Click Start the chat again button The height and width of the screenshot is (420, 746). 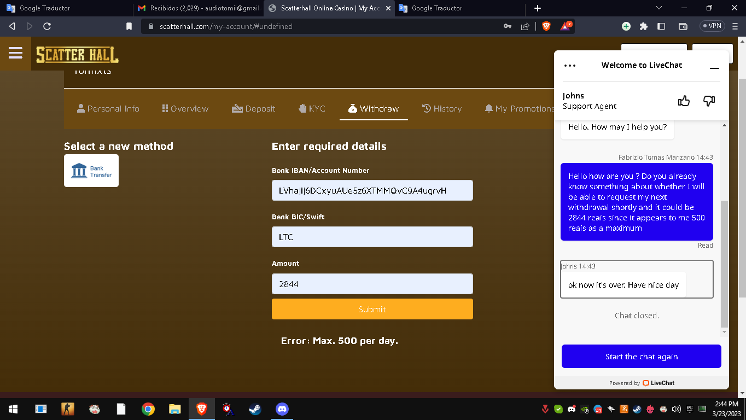point(641,357)
